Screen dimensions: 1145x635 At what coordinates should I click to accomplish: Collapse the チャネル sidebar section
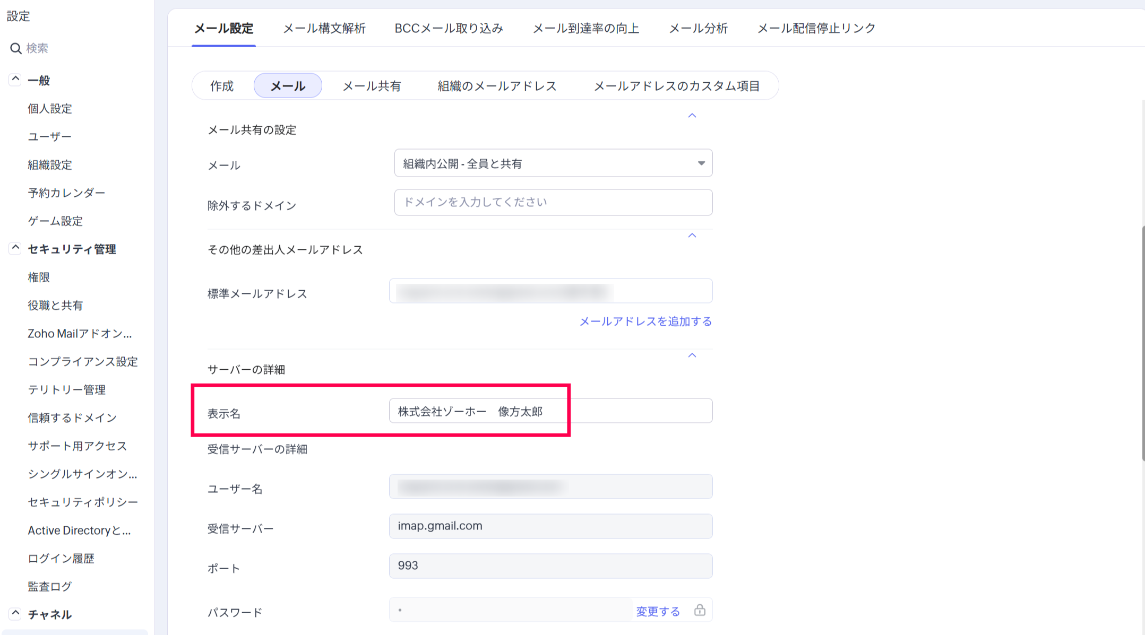pyautogui.click(x=15, y=614)
